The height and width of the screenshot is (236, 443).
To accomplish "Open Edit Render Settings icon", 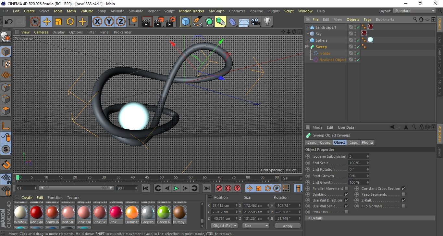I will [x=170, y=22].
